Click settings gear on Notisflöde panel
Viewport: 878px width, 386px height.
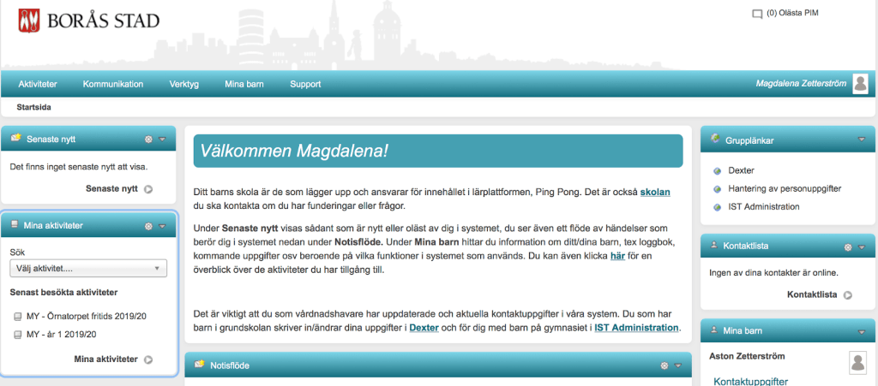click(664, 365)
